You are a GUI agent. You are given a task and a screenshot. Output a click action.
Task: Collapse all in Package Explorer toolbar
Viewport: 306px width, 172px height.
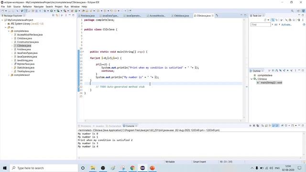pos(53,15)
